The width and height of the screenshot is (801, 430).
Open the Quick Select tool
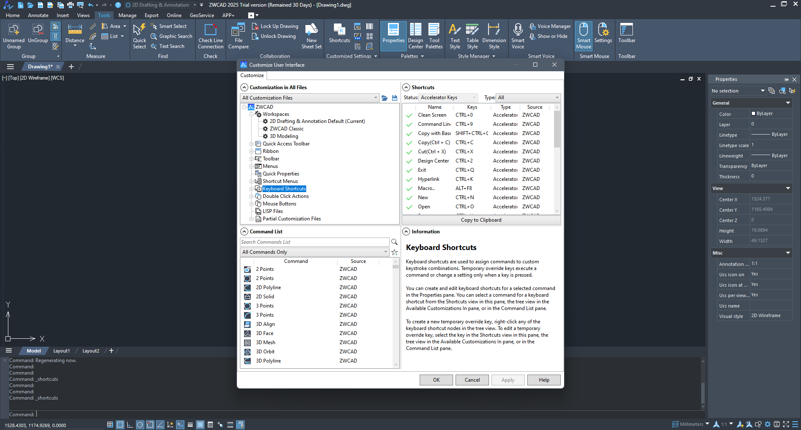coord(139,36)
